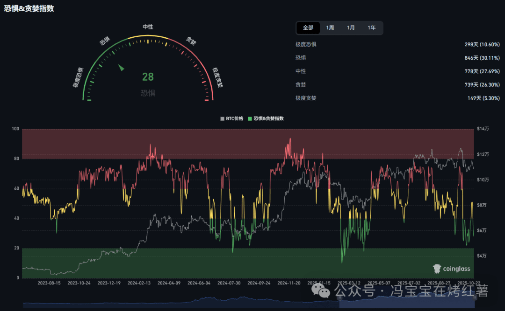Switch to the 1周 tab
The height and width of the screenshot is (311, 505).
tap(330, 28)
